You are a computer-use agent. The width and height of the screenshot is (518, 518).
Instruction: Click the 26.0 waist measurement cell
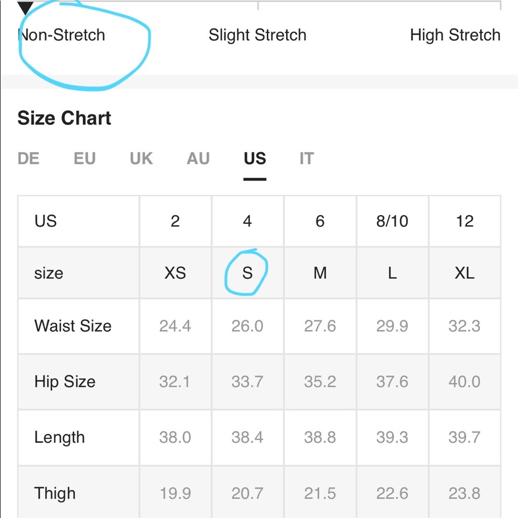pos(248,326)
